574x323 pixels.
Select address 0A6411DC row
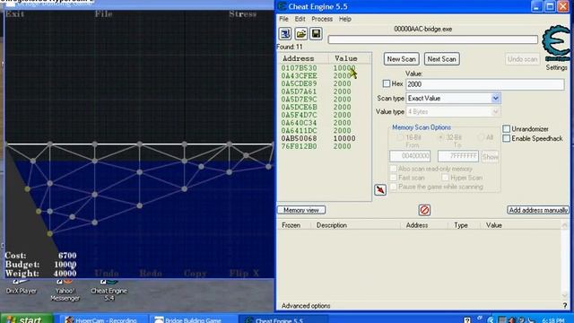click(325, 130)
